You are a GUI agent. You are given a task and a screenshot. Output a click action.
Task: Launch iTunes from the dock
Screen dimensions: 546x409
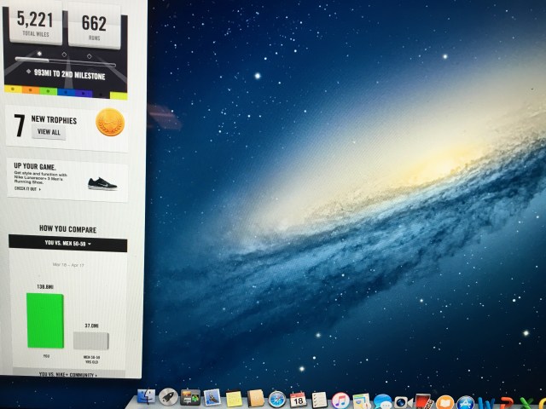pos(340,400)
